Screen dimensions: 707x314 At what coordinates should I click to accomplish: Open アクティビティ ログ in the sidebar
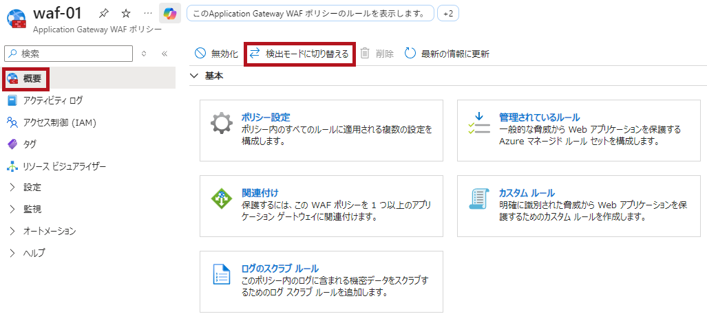[52, 101]
